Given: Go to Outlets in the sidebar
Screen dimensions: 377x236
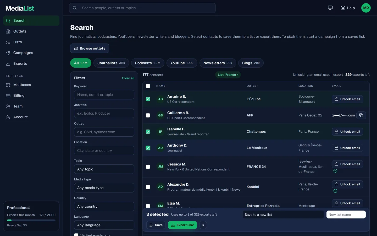Looking at the screenshot, I should point(31,31).
